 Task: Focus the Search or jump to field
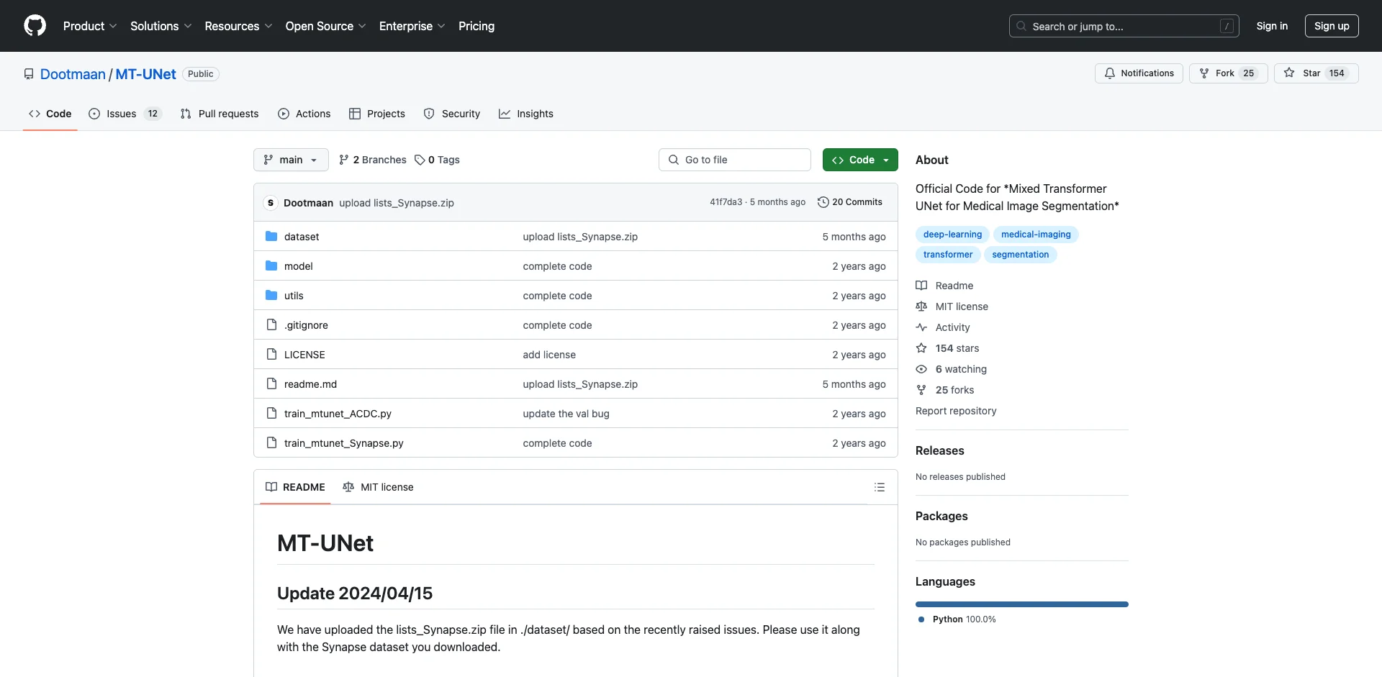1124,26
